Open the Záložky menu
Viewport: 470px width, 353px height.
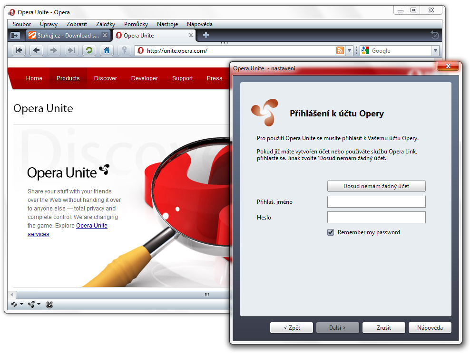coord(106,24)
